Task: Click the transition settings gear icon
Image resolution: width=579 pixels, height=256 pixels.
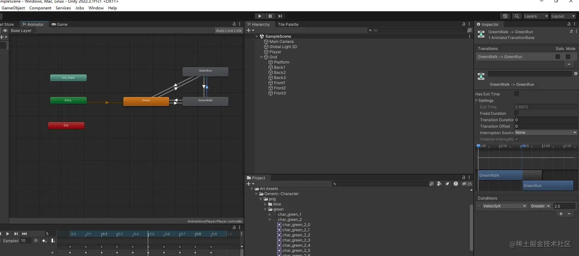Action: (575, 74)
